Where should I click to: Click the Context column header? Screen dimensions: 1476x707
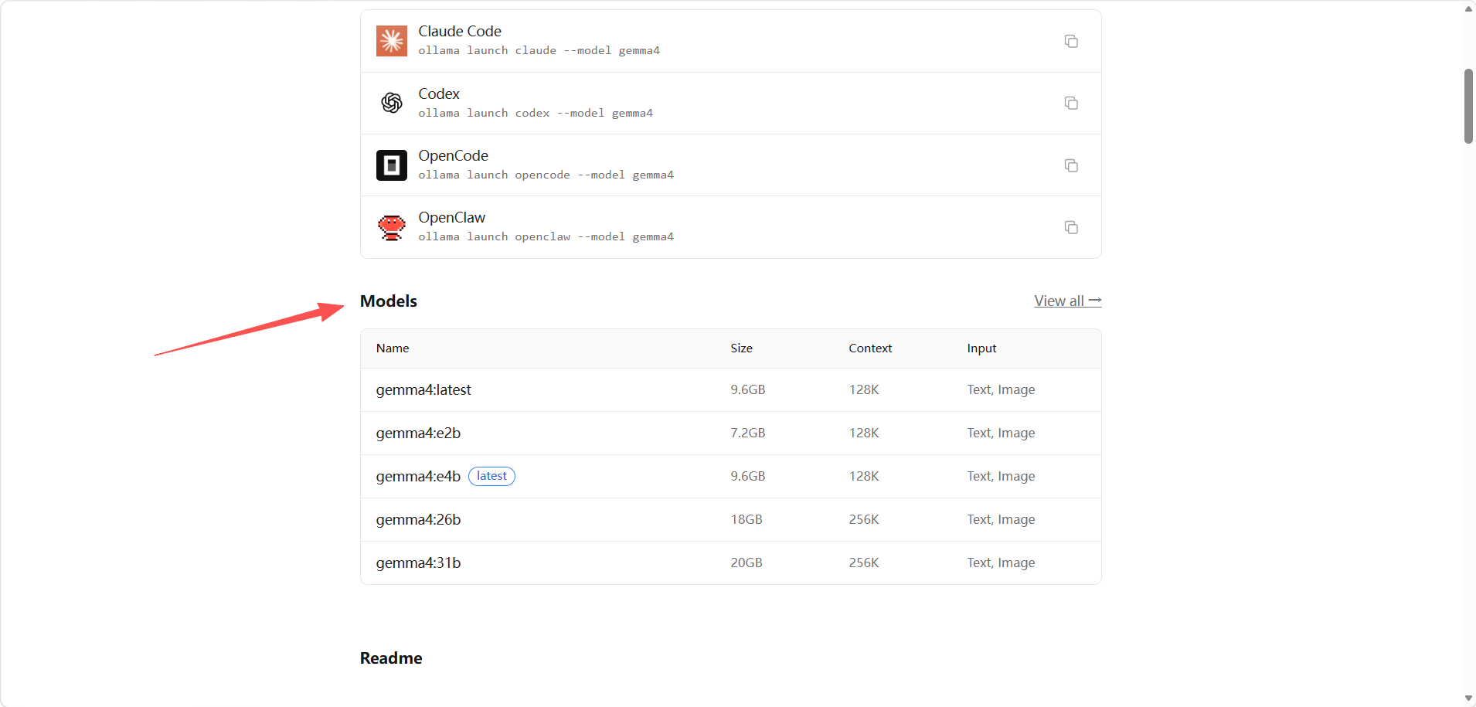click(870, 348)
